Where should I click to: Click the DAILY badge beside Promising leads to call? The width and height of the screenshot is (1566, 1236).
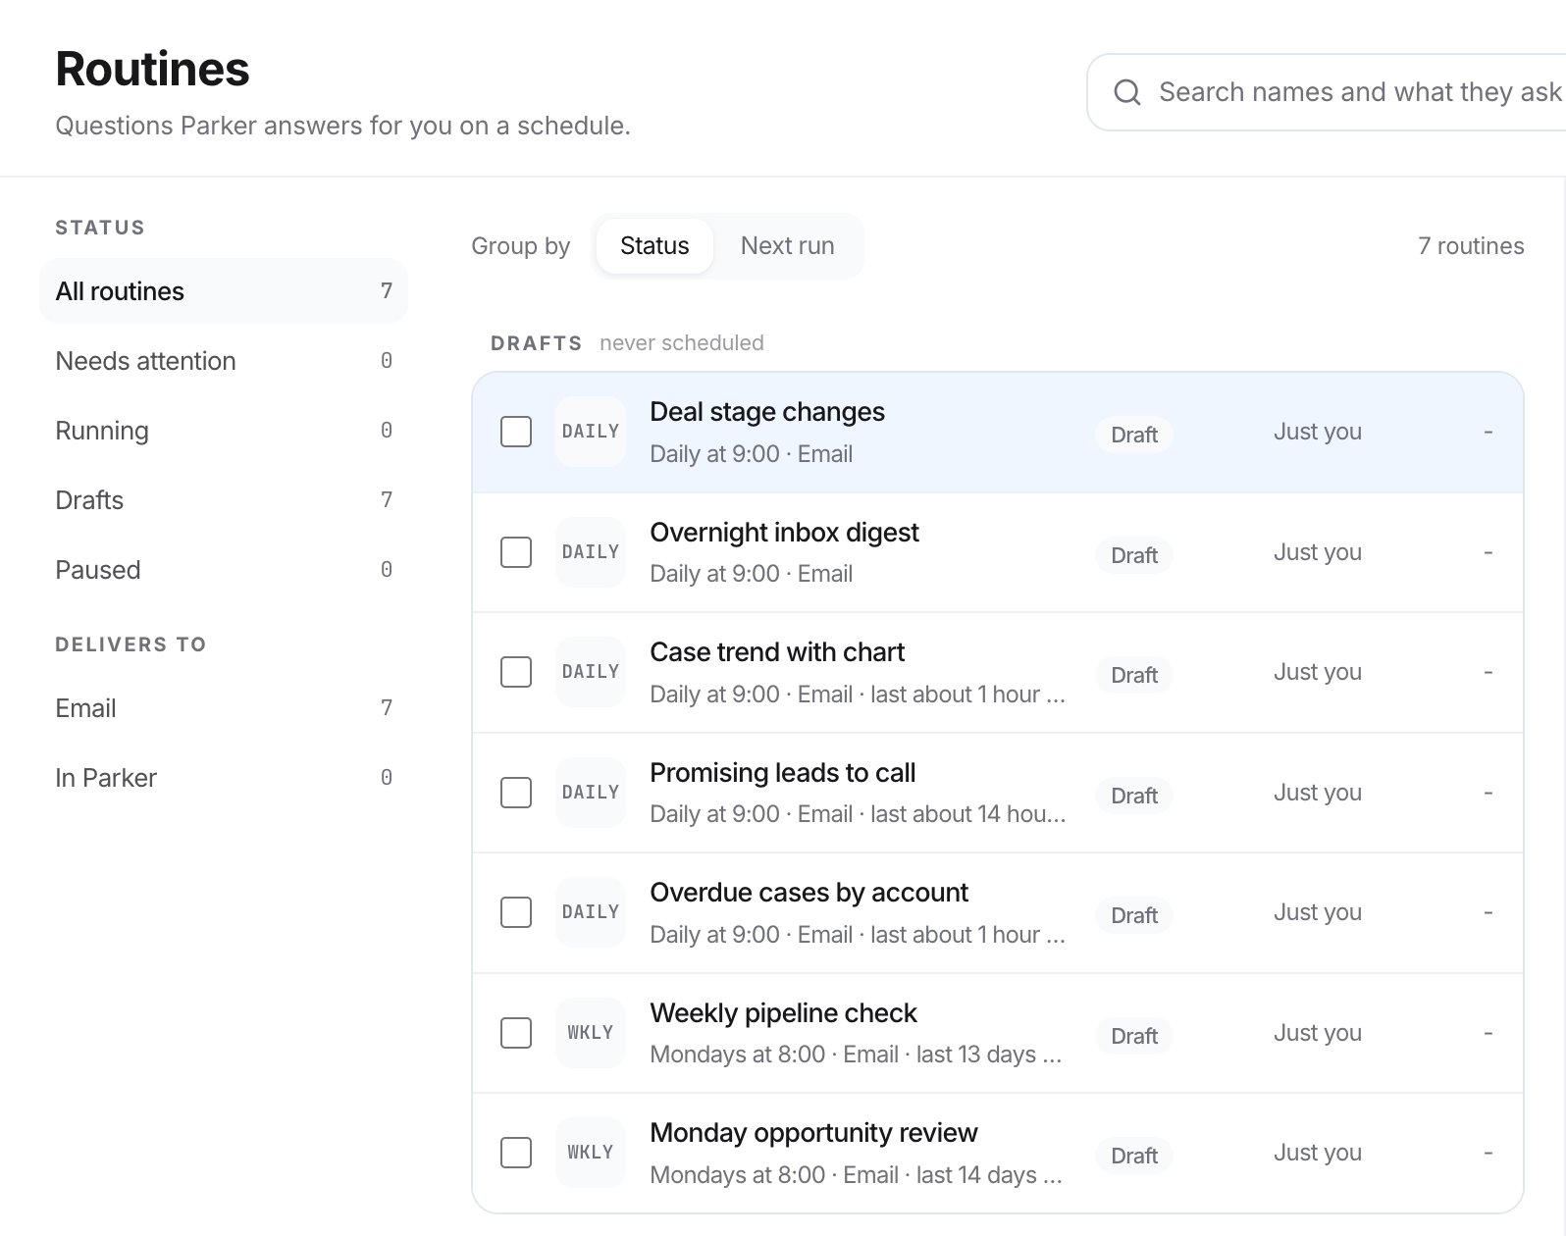tap(591, 793)
